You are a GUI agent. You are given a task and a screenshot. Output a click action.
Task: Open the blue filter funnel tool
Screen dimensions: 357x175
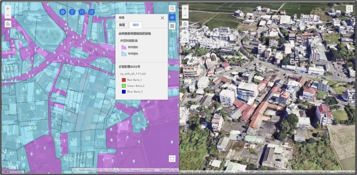(x=72, y=12)
